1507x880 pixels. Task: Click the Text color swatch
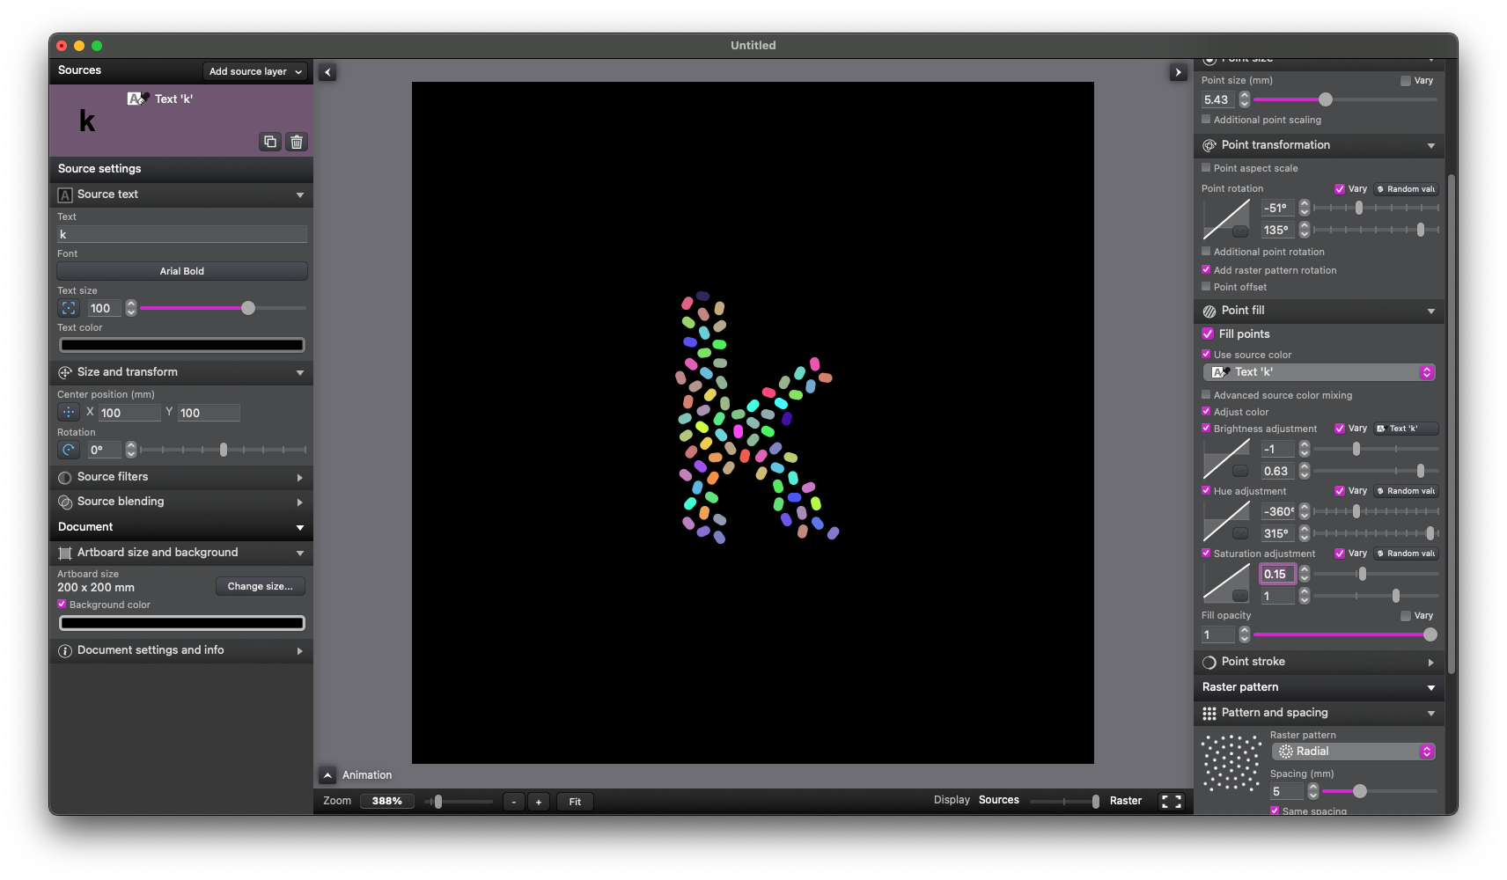182,345
